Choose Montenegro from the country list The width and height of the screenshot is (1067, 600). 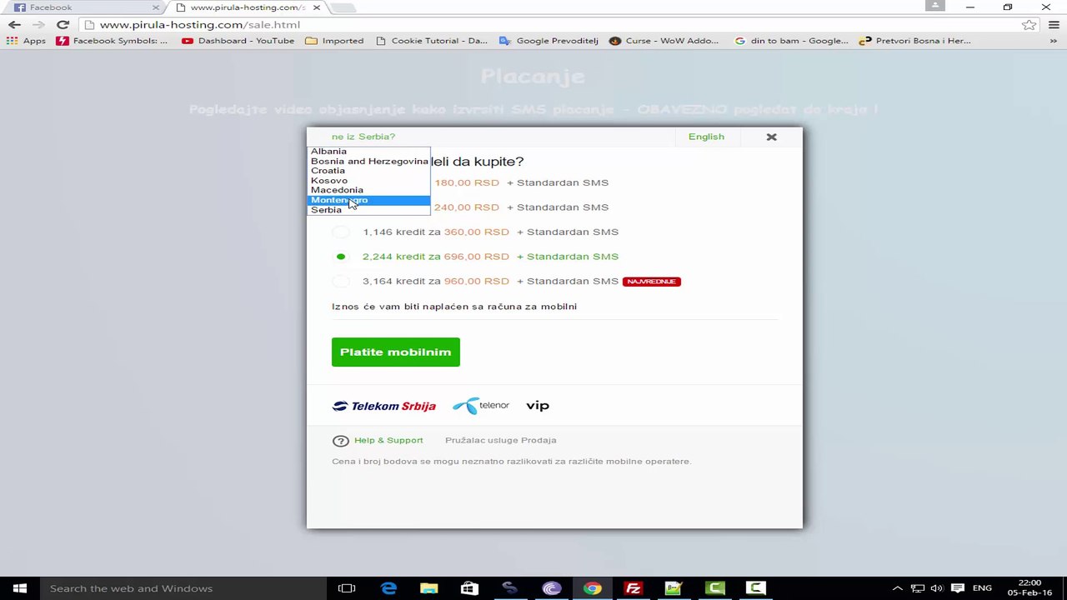point(369,200)
